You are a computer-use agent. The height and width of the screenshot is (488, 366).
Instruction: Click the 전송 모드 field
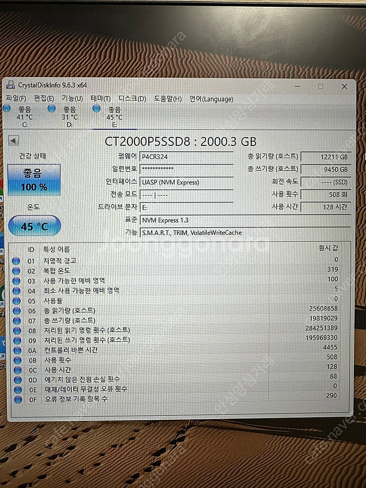click(x=186, y=195)
